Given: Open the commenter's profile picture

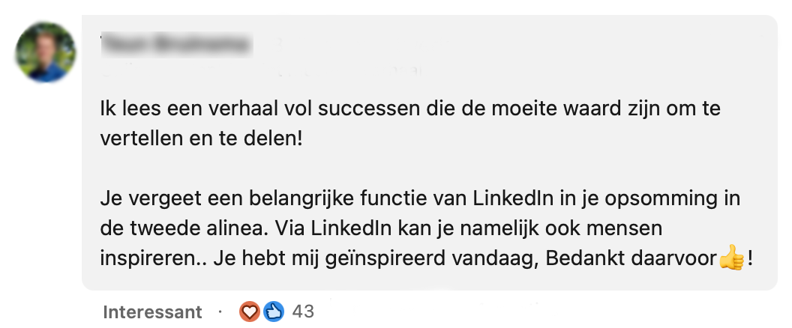Looking at the screenshot, I should (x=46, y=52).
